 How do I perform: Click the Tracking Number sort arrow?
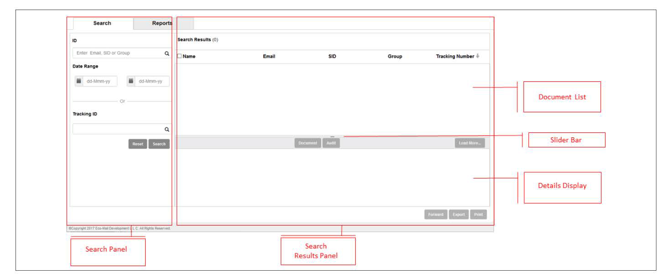tap(478, 56)
